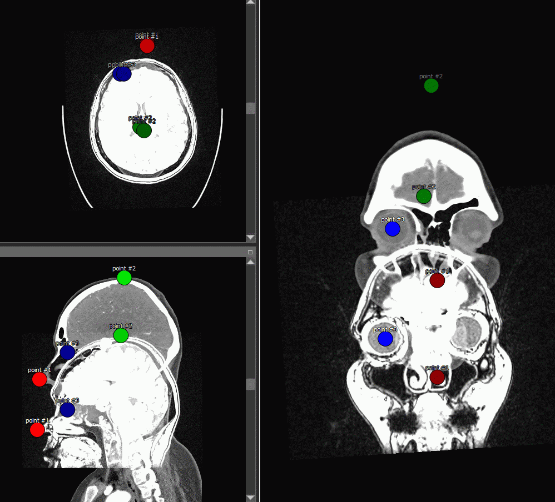Click the axial view slice scrollbar thumb
Screen dimensions: 555x502
pos(251,108)
